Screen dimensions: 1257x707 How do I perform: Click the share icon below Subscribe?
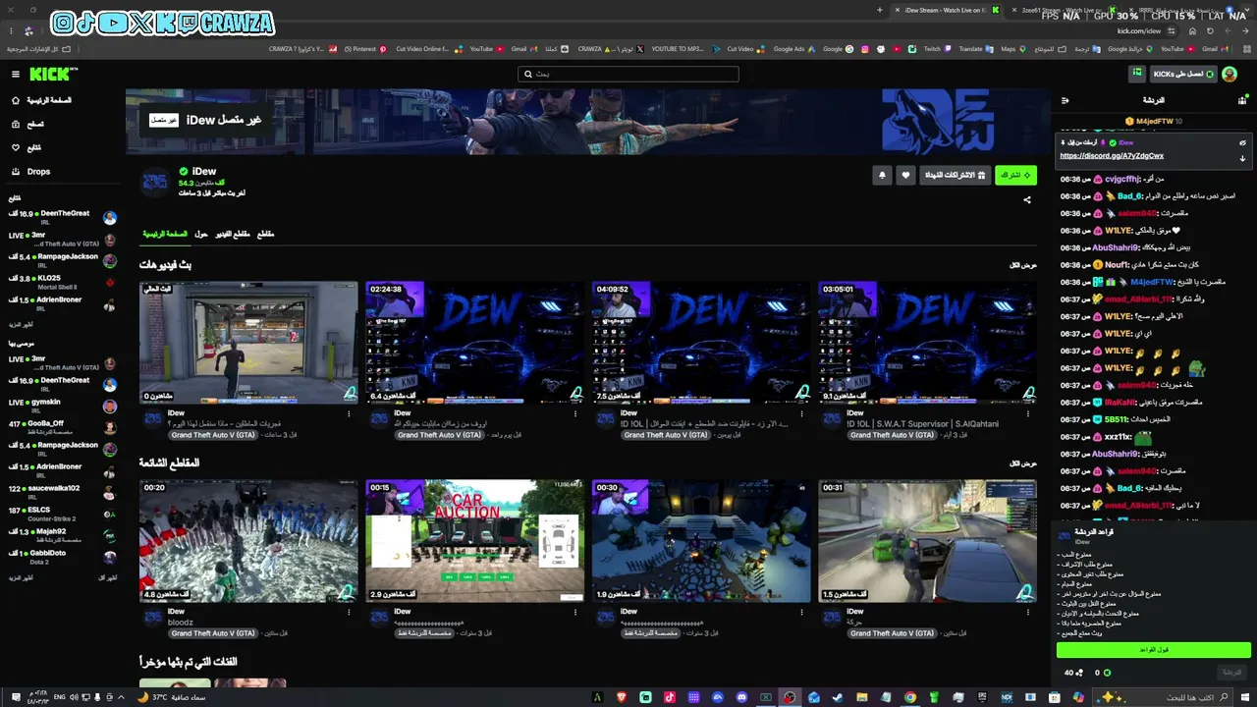pyautogui.click(x=1027, y=199)
